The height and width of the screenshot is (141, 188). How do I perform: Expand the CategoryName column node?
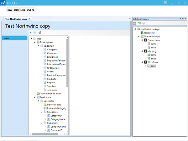click(45, 119)
